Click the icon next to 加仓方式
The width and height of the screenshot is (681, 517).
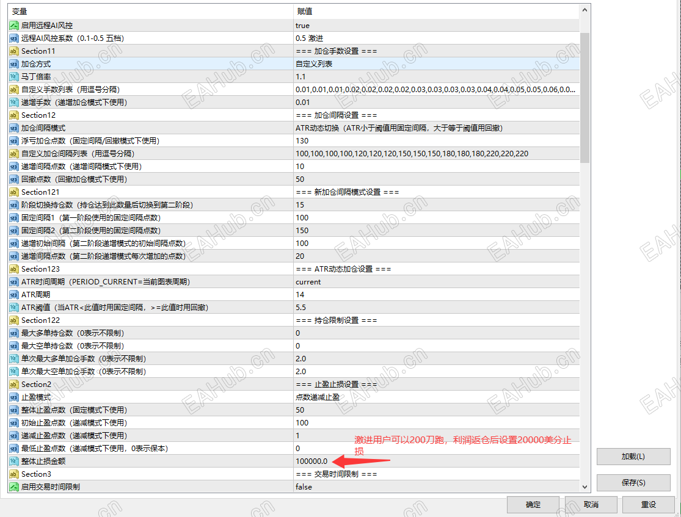pos(14,64)
